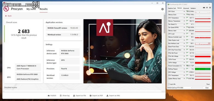Click the Show log document icon

[x=61, y=95]
